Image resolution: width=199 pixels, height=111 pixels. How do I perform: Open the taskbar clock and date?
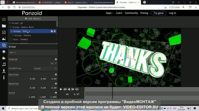(182, 108)
